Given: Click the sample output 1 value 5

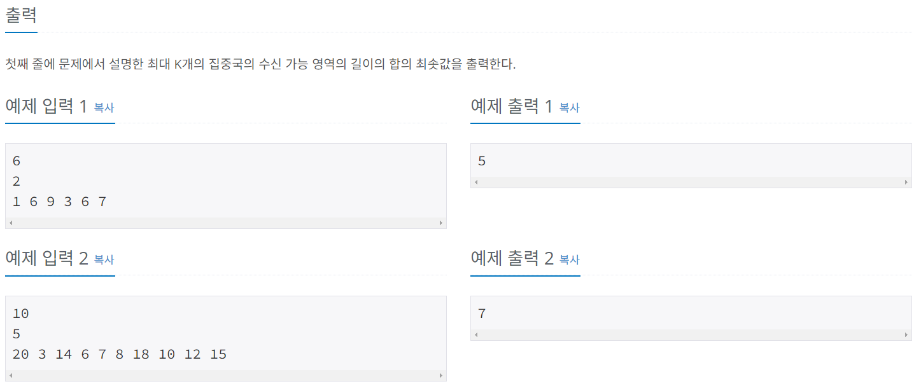Looking at the screenshot, I should pyautogui.click(x=482, y=161).
